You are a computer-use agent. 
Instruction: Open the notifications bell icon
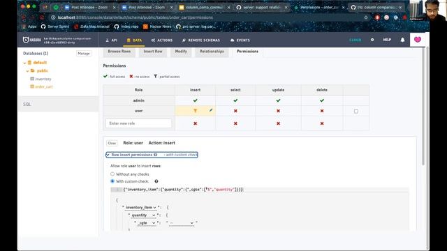point(402,40)
